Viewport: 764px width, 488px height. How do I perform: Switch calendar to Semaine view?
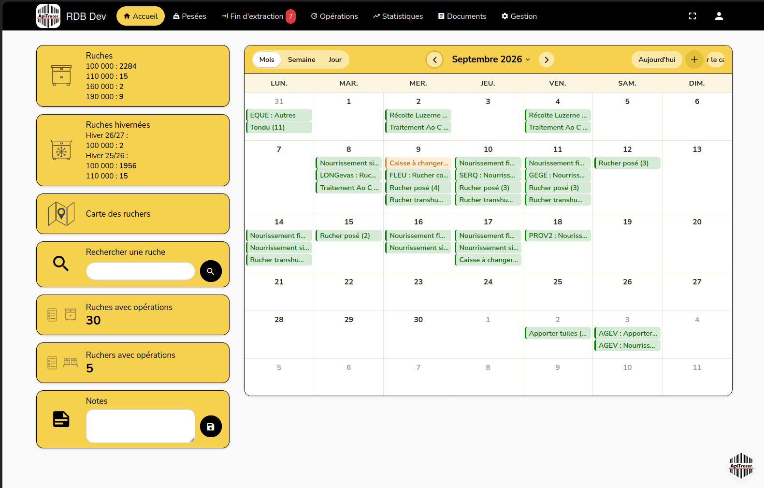coord(302,59)
